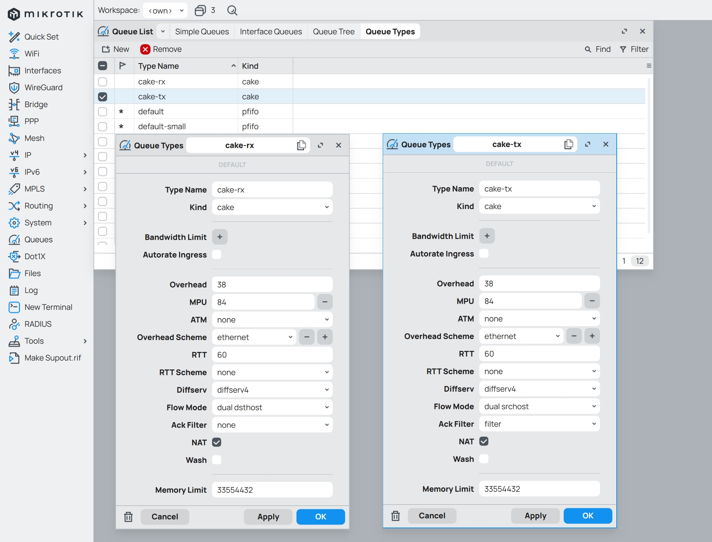Select the default-small row checkbox

tap(103, 127)
